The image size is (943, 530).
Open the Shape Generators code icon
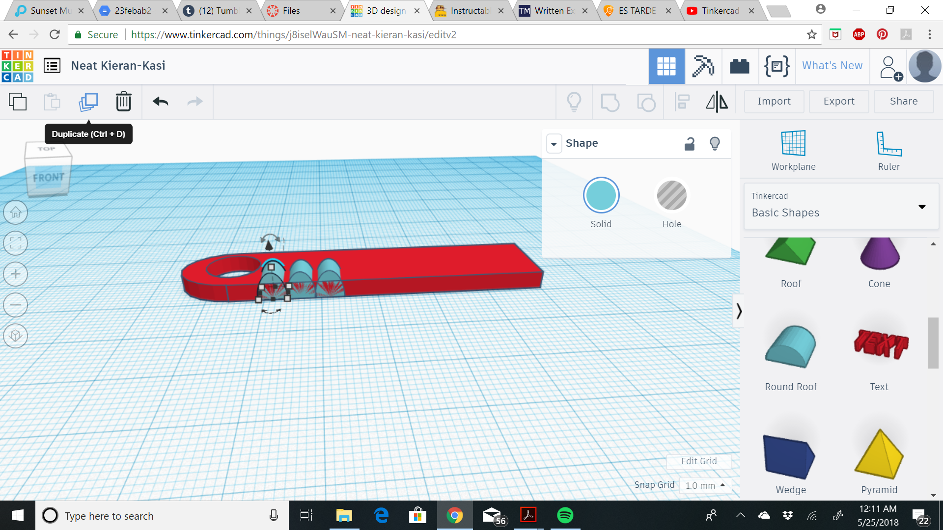click(x=777, y=66)
